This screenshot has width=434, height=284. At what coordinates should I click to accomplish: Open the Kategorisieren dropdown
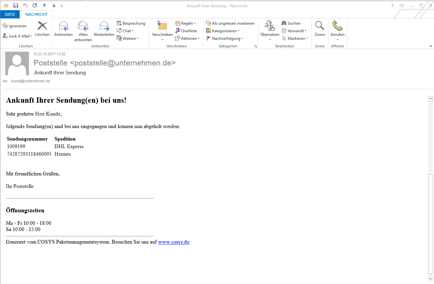pos(223,31)
